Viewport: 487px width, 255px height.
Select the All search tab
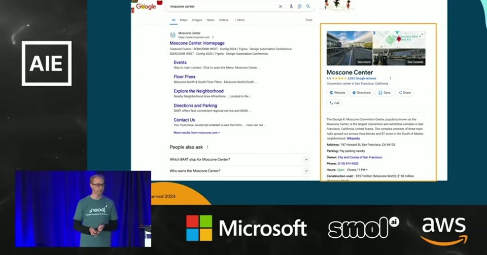tap(173, 20)
